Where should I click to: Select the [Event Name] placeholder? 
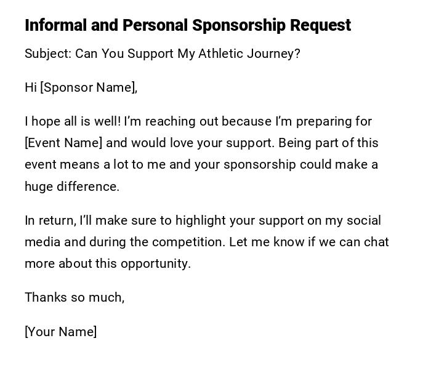[63, 143]
